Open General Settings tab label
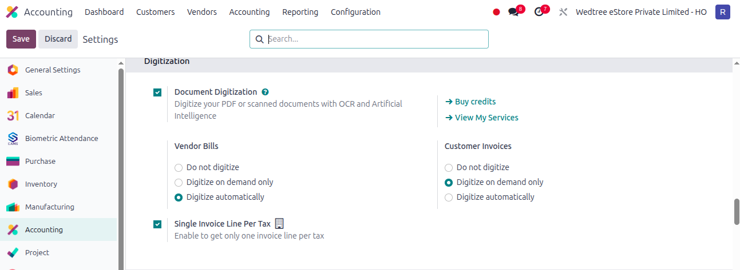740x270 pixels. [53, 70]
